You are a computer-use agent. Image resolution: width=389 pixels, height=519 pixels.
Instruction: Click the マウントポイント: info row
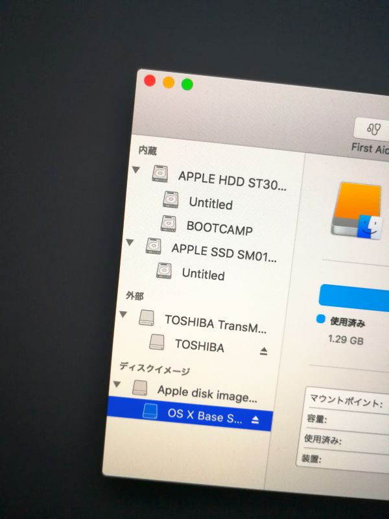pos(347,400)
